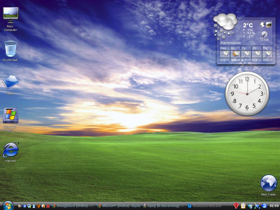
Task: Open the Mijn Computer desktop icon
Action: (x=11, y=15)
